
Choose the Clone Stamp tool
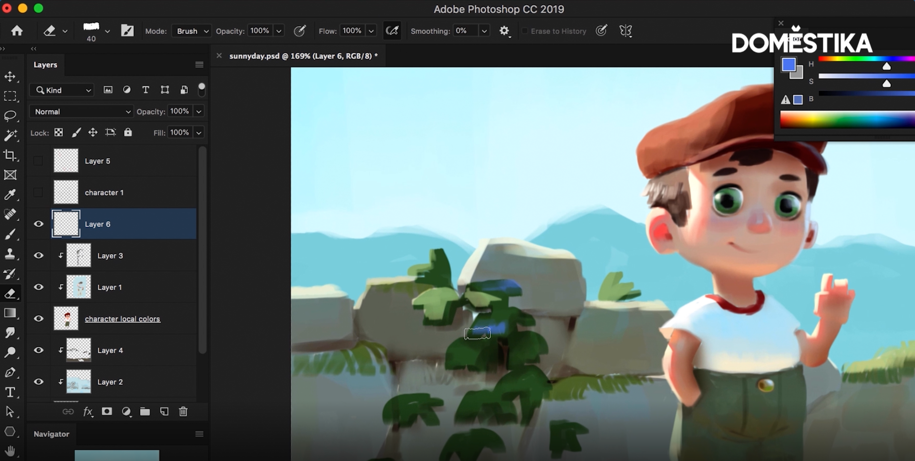coord(10,254)
